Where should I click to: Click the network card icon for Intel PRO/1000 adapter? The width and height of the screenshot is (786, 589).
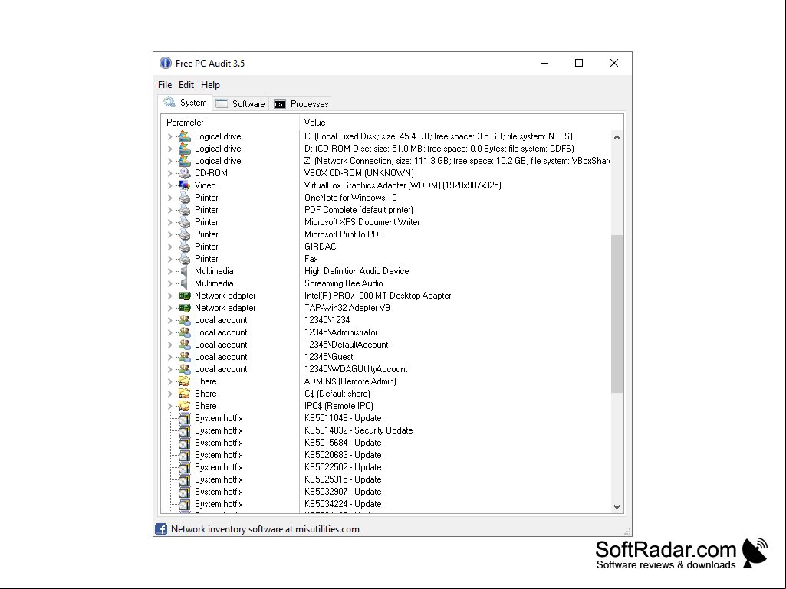pyautogui.click(x=185, y=296)
